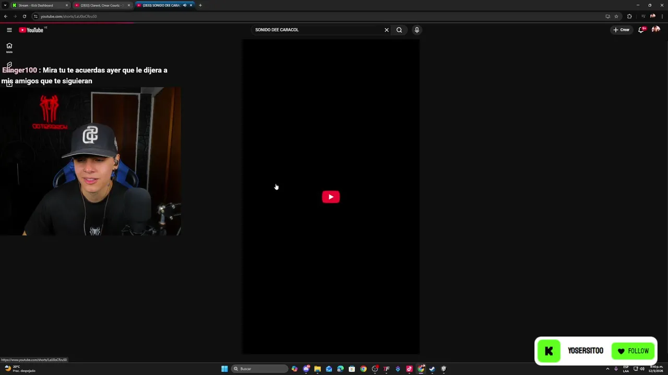Open Microsoft Store from the taskbar
This screenshot has width=668, height=375.
tap(352, 369)
